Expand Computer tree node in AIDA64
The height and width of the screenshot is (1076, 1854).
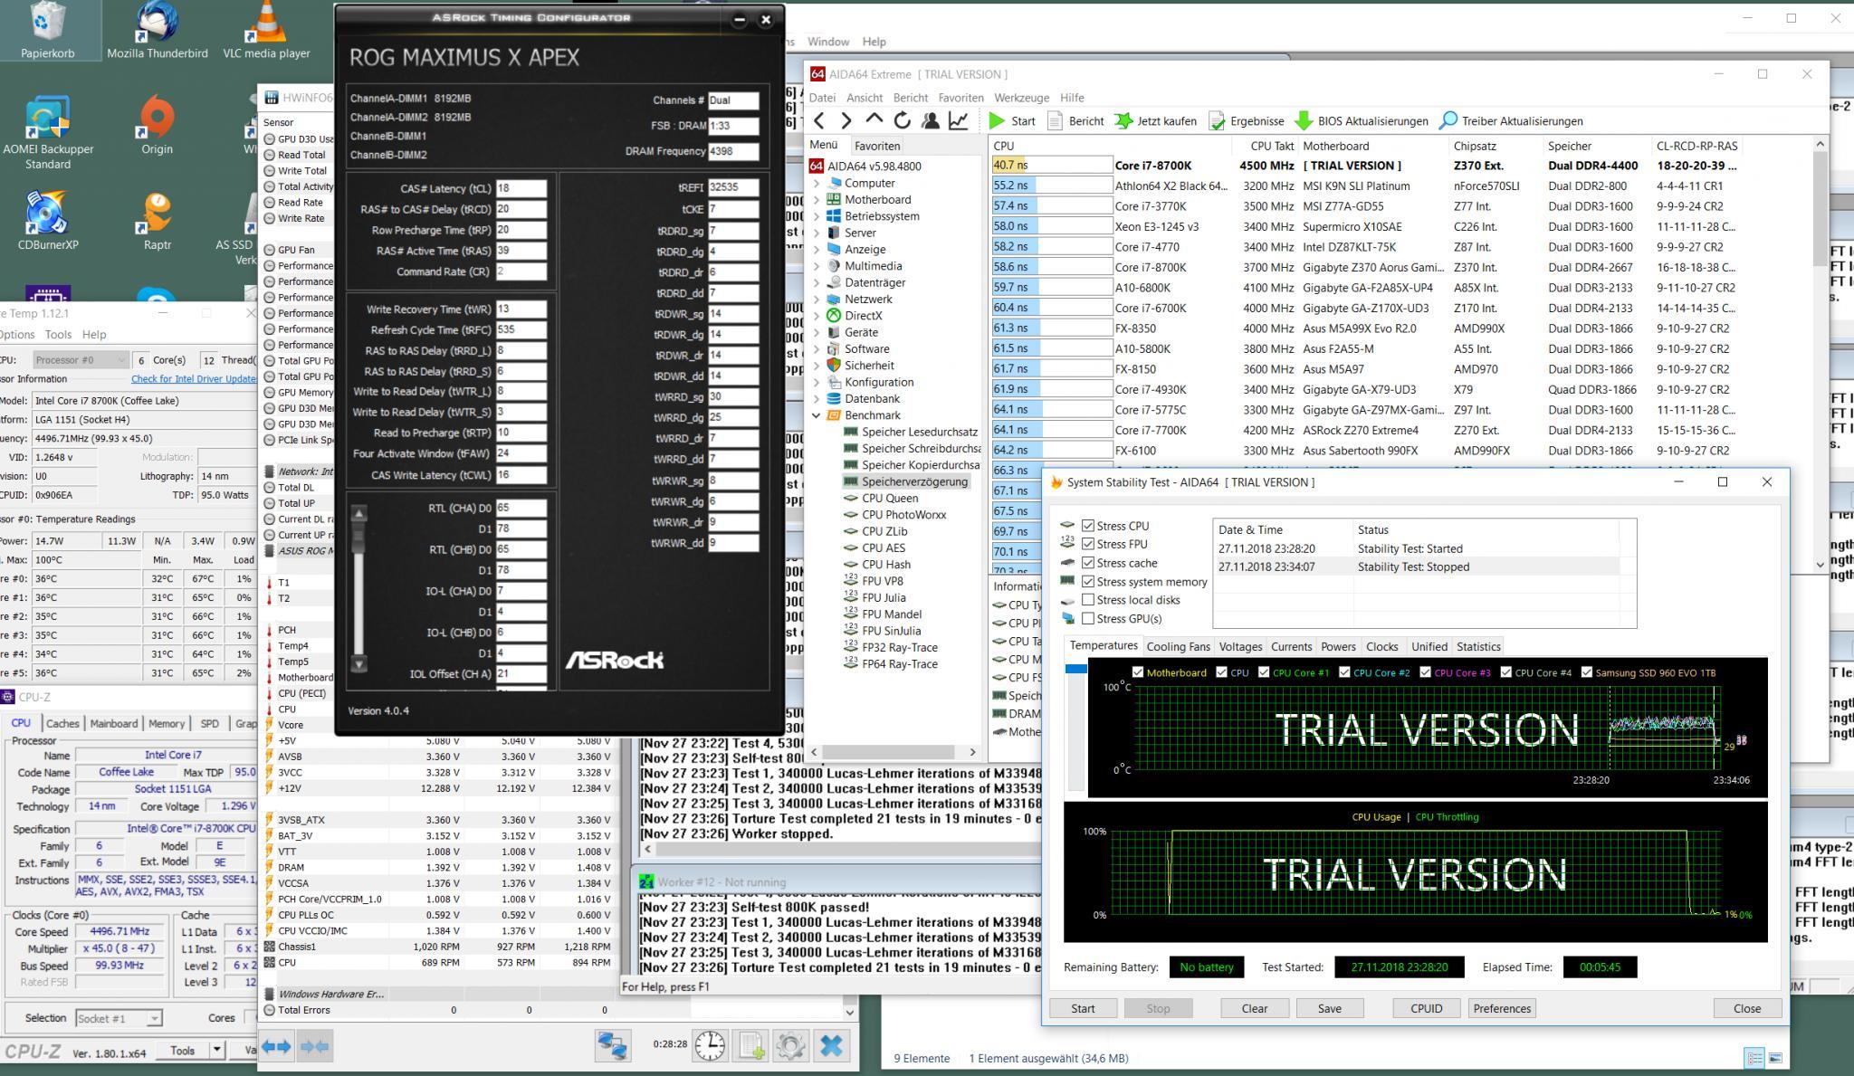click(817, 183)
